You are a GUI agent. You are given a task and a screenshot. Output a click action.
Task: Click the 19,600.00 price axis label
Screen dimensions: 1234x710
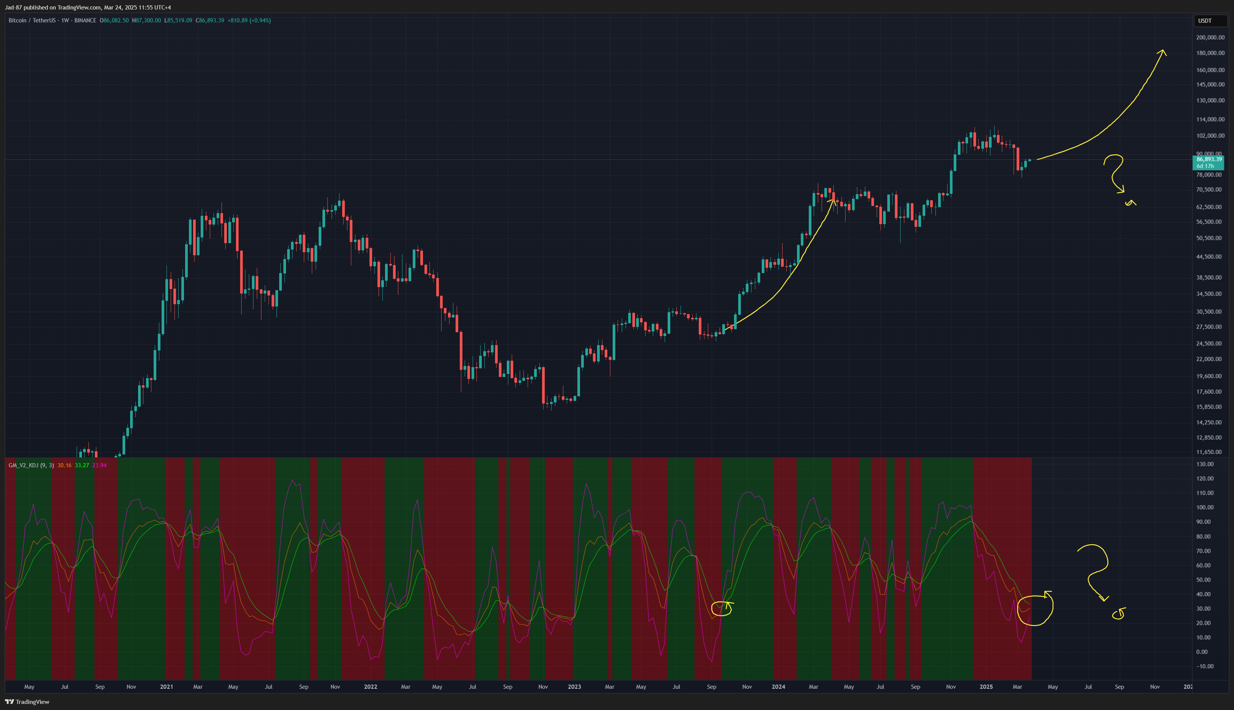[x=1209, y=377]
